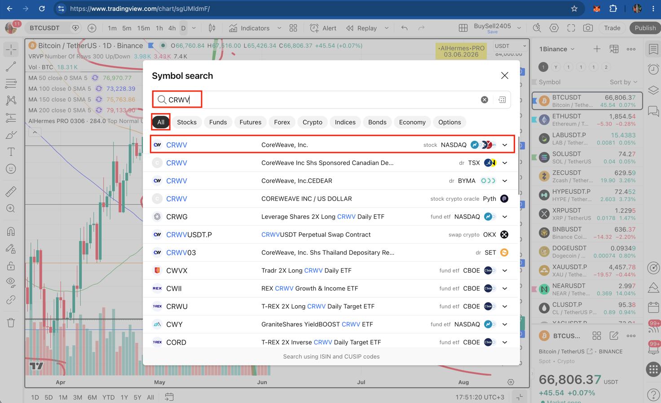The image size is (661, 403).
Task: Open the Alert creation tool
Action: coord(323,28)
